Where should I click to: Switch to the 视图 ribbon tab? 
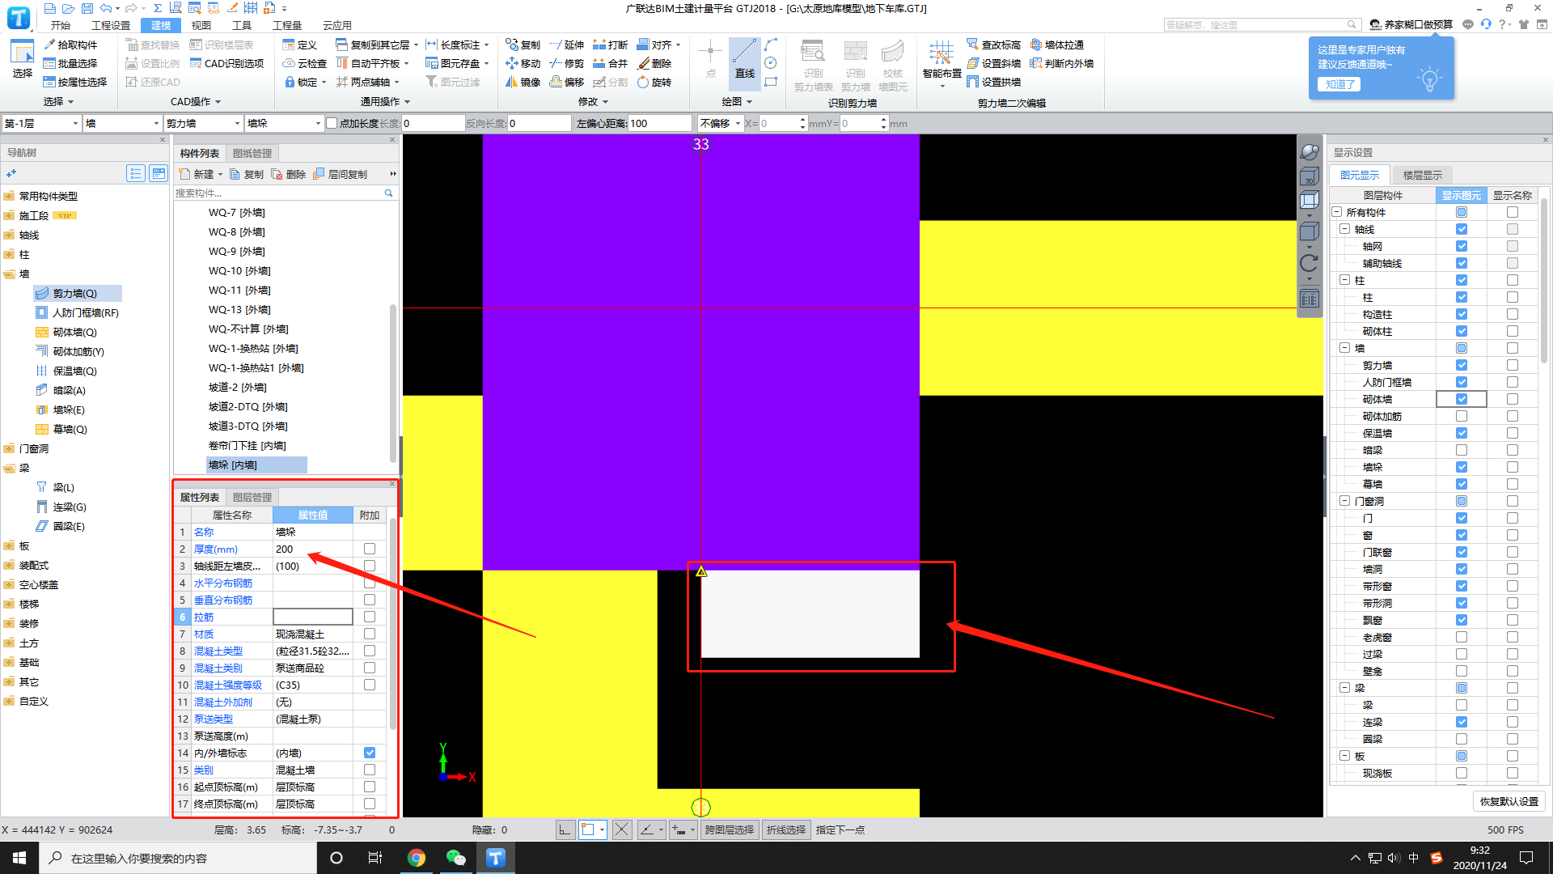coord(201,25)
